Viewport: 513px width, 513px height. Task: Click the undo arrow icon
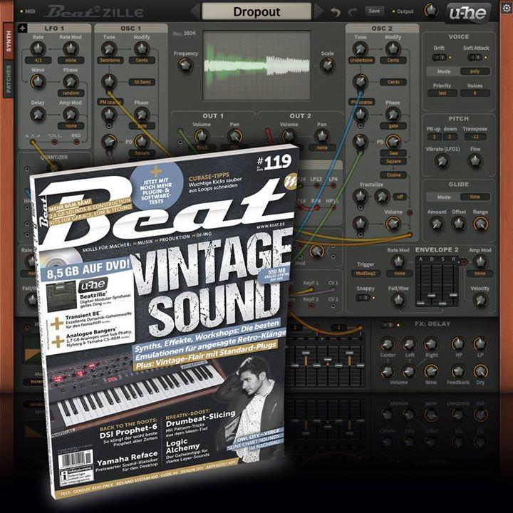click(335, 12)
